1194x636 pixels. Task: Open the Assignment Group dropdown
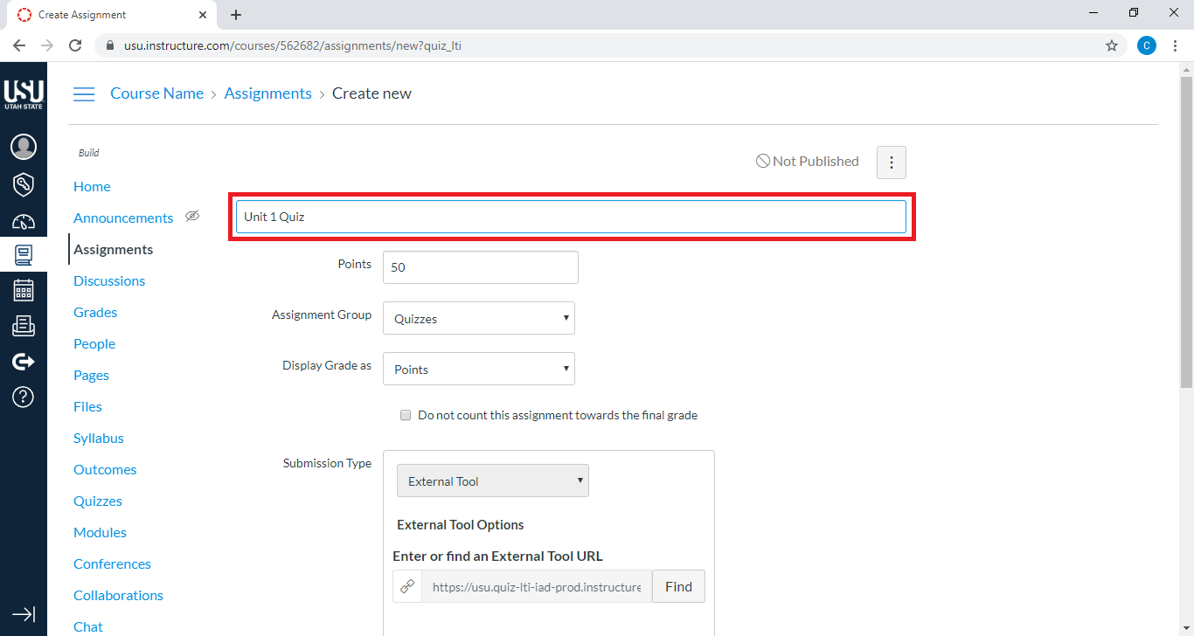point(478,319)
